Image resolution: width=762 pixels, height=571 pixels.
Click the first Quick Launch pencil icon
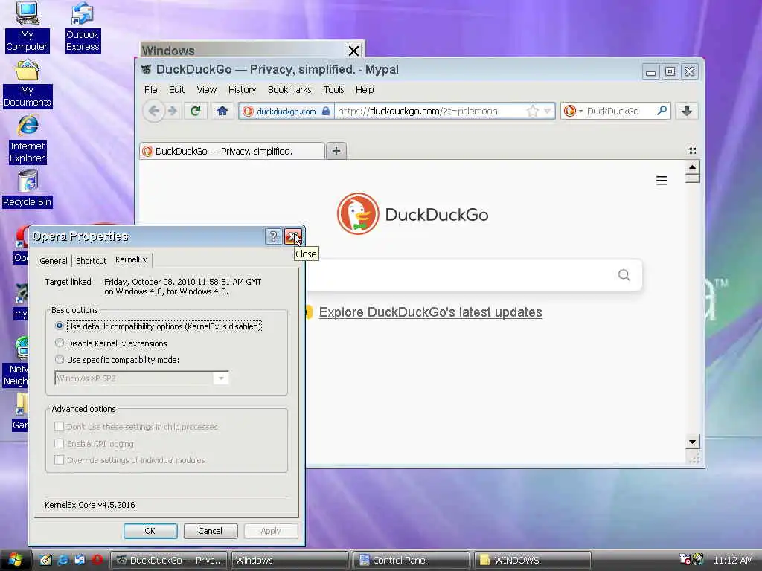[45, 560]
